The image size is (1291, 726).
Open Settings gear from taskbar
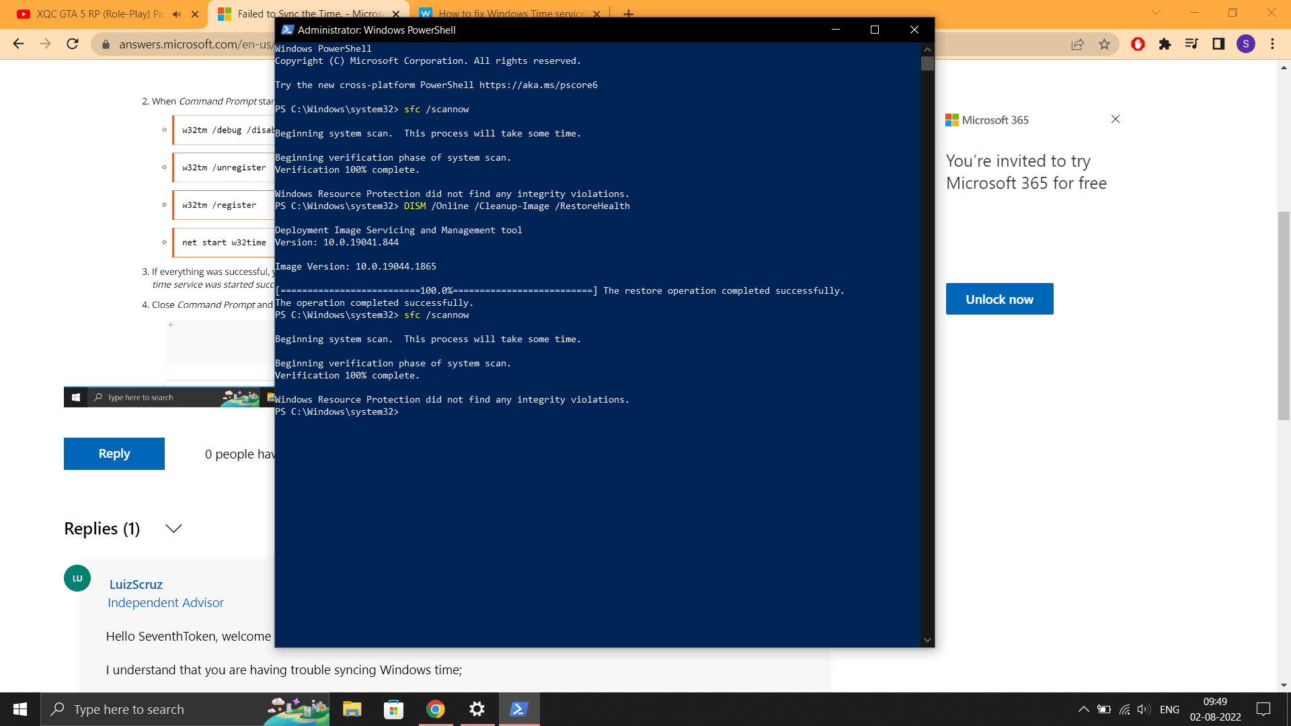(x=477, y=709)
